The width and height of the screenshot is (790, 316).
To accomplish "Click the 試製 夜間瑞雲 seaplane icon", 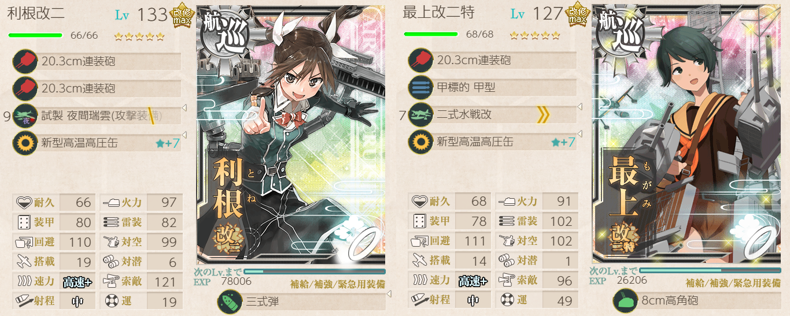I will pos(25,116).
